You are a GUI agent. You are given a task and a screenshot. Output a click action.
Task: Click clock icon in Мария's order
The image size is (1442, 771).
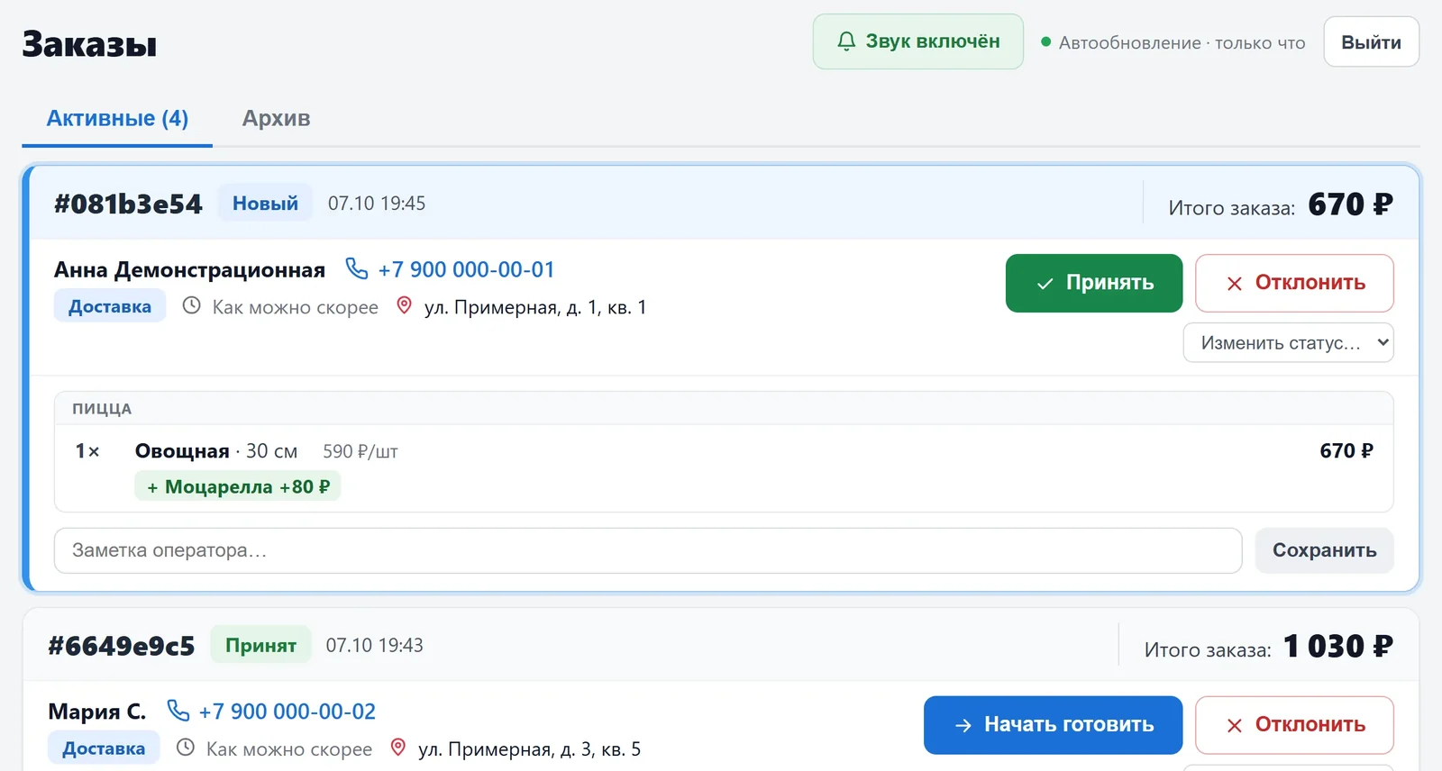click(x=185, y=748)
